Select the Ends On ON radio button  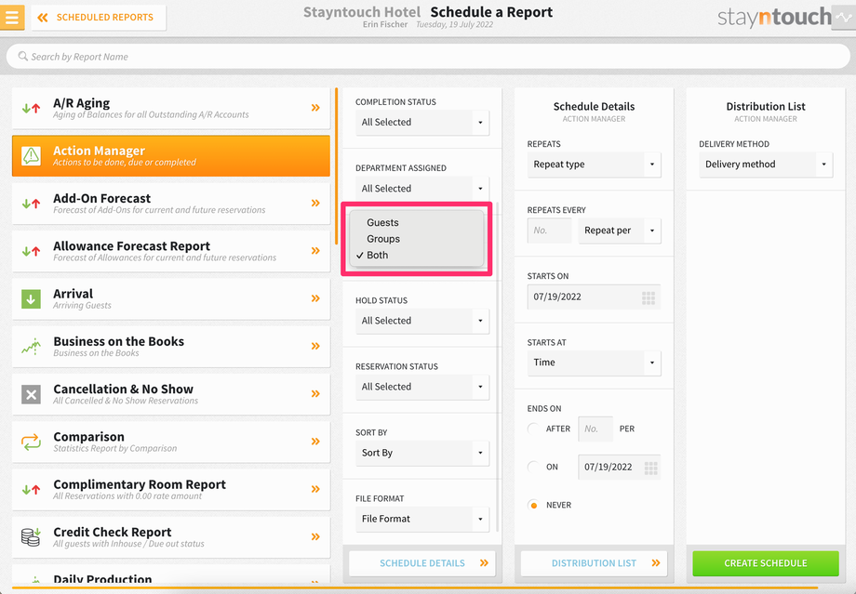pos(533,467)
